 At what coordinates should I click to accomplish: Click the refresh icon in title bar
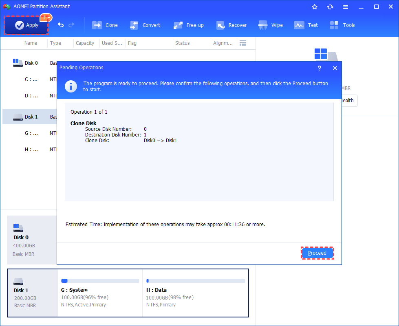(x=330, y=7)
